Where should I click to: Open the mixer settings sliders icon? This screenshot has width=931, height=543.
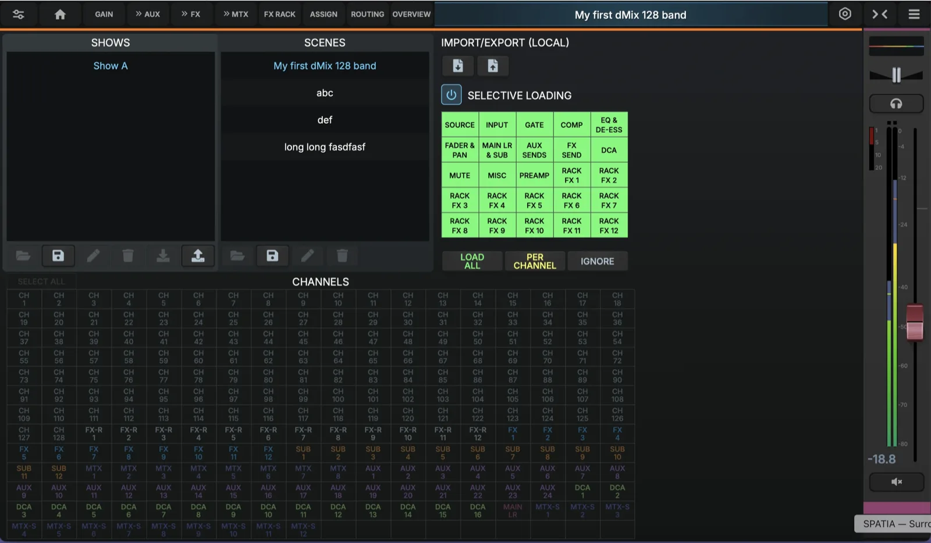tap(19, 14)
